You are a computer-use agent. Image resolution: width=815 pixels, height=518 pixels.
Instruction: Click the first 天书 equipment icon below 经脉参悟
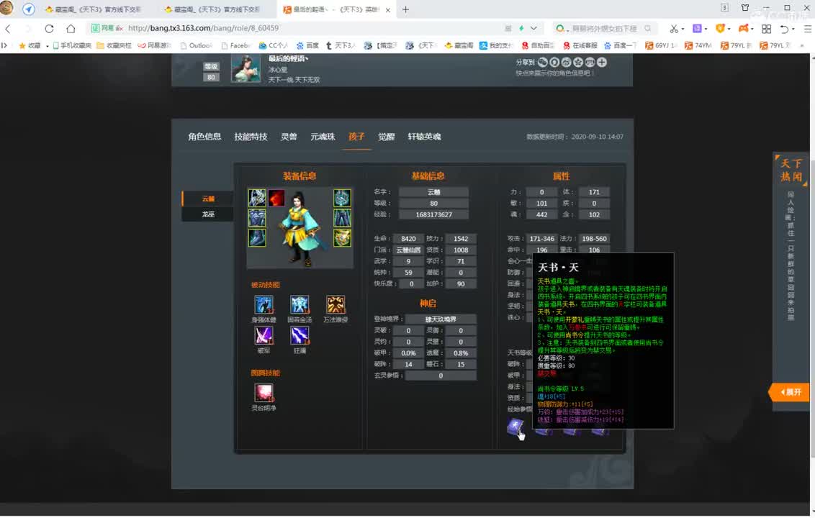515,427
